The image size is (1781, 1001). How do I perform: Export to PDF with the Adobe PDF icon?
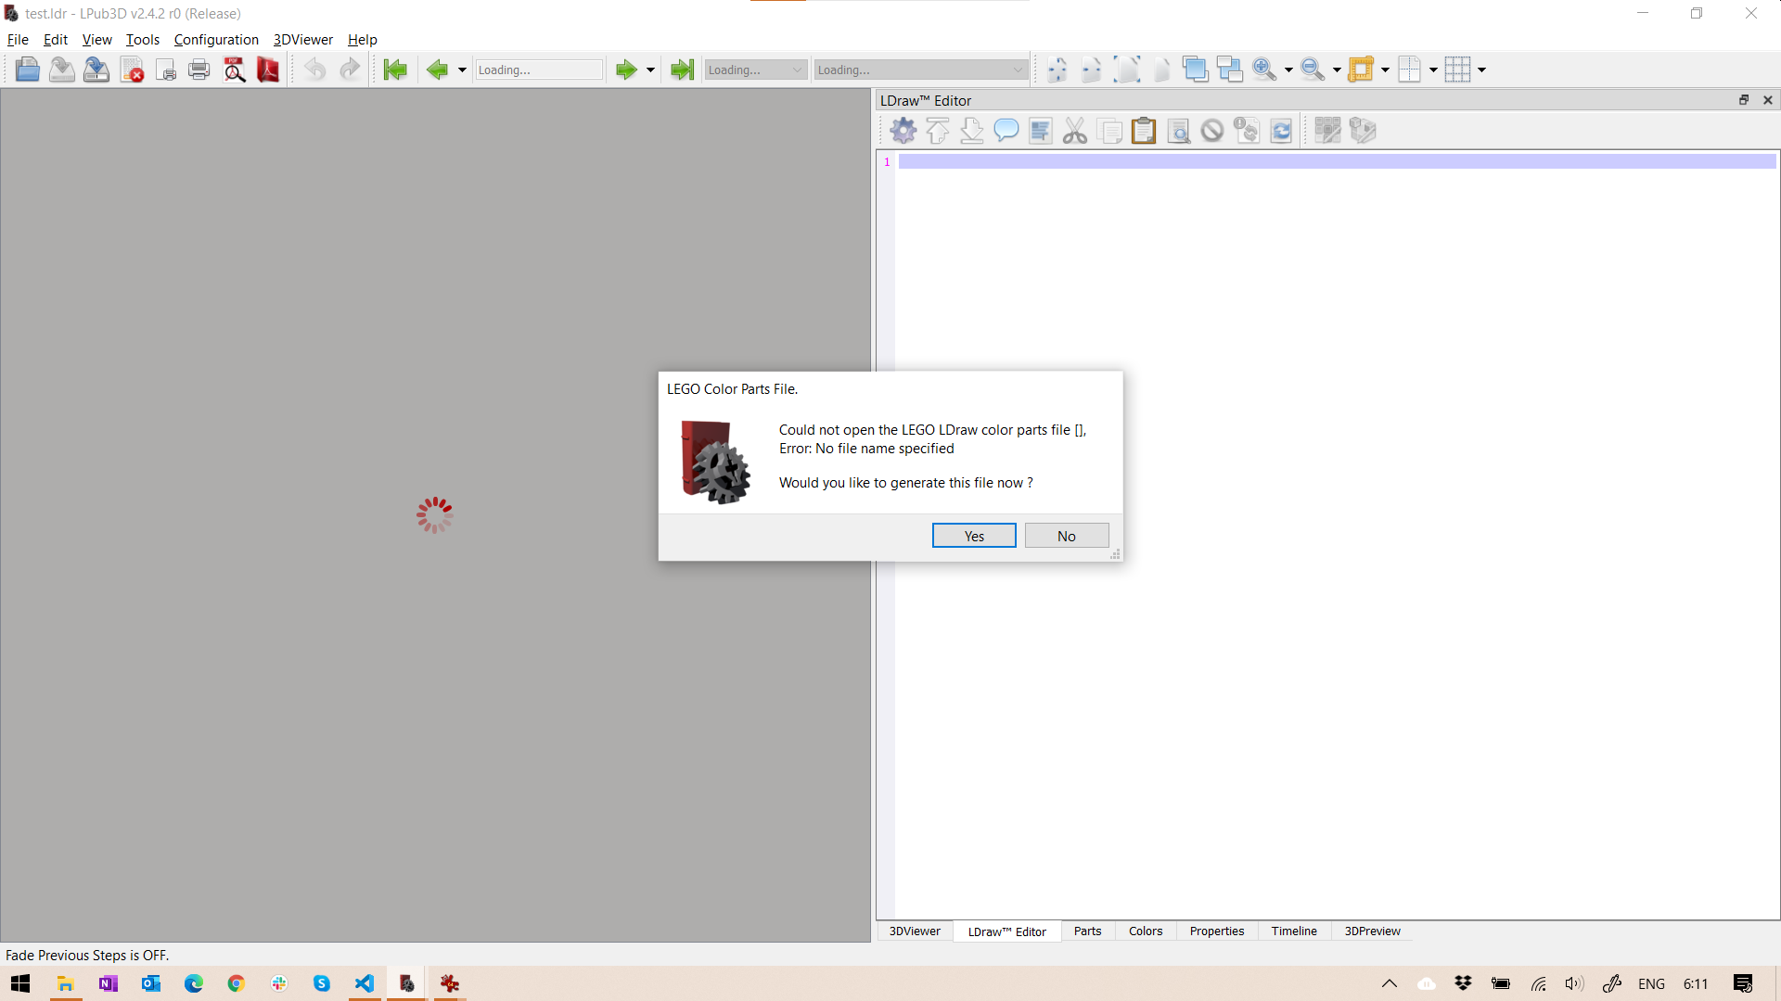[x=268, y=69]
